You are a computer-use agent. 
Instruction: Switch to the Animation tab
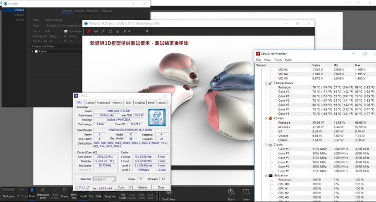pos(79,11)
